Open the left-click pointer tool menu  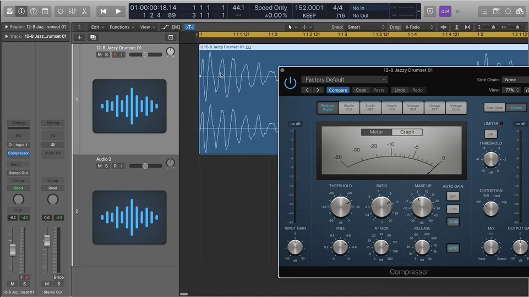coord(292,27)
